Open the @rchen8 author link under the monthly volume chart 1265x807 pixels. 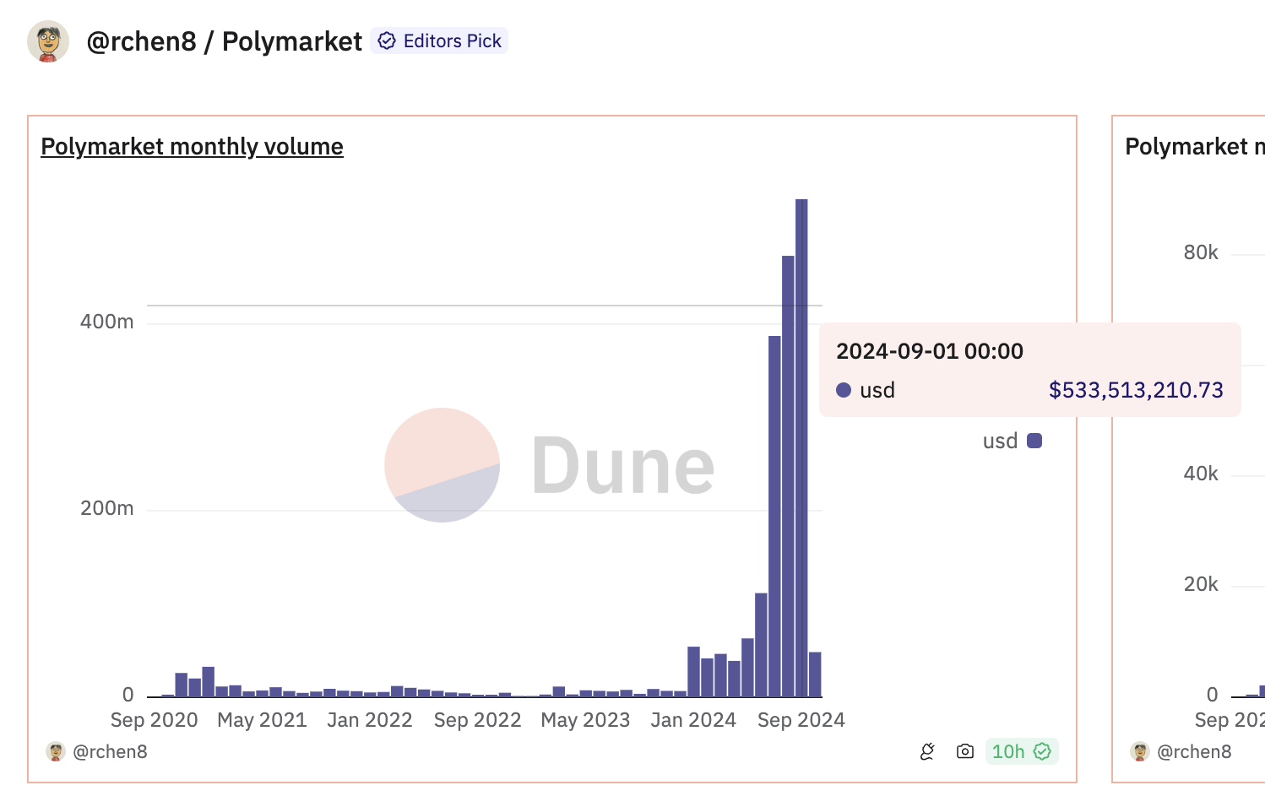110,751
